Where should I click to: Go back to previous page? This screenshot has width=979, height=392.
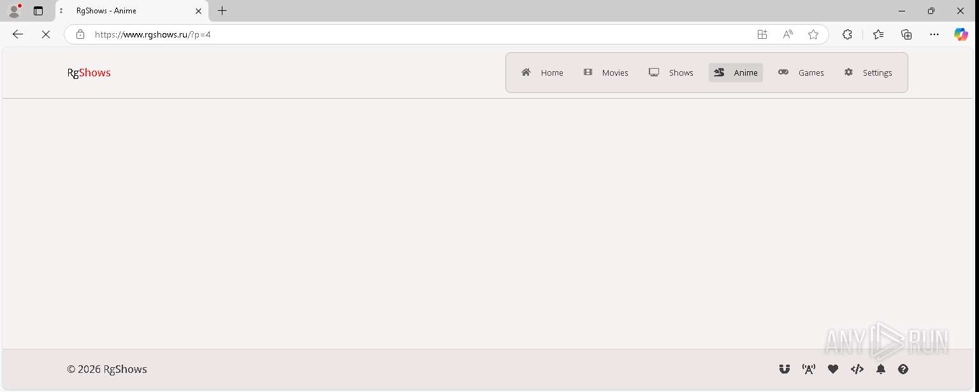pyautogui.click(x=18, y=34)
